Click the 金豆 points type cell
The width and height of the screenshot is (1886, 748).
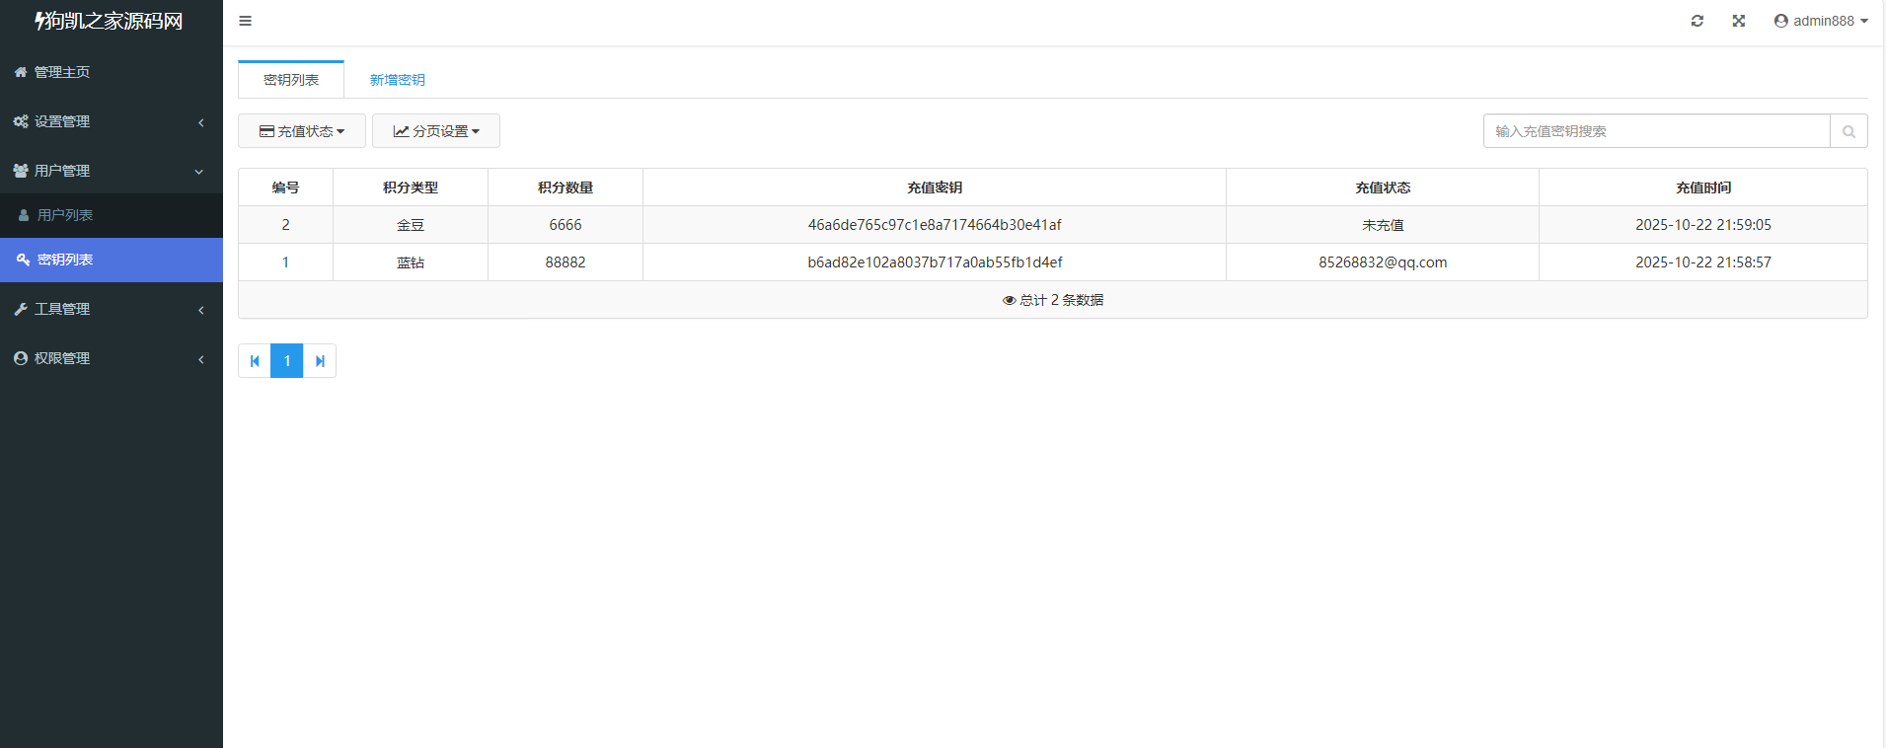pos(411,225)
